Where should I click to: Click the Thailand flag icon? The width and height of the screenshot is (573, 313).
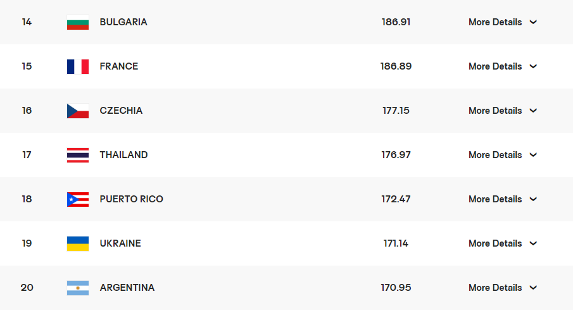[78, 155]
